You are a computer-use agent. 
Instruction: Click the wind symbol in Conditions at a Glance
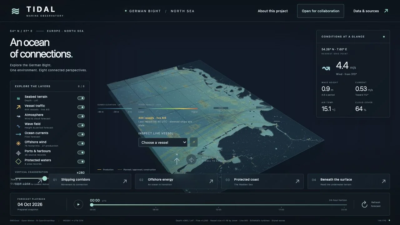pos(326,68)
